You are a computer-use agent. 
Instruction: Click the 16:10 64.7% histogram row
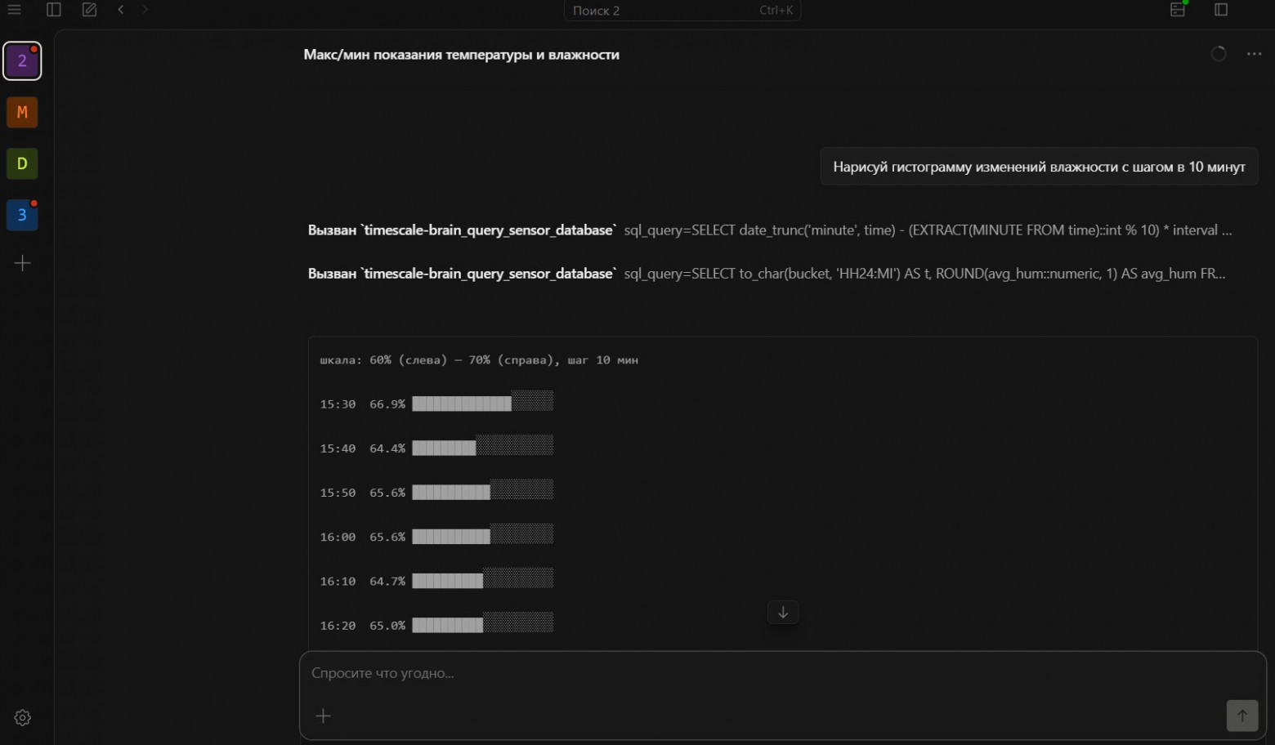(x=436, y=580)
